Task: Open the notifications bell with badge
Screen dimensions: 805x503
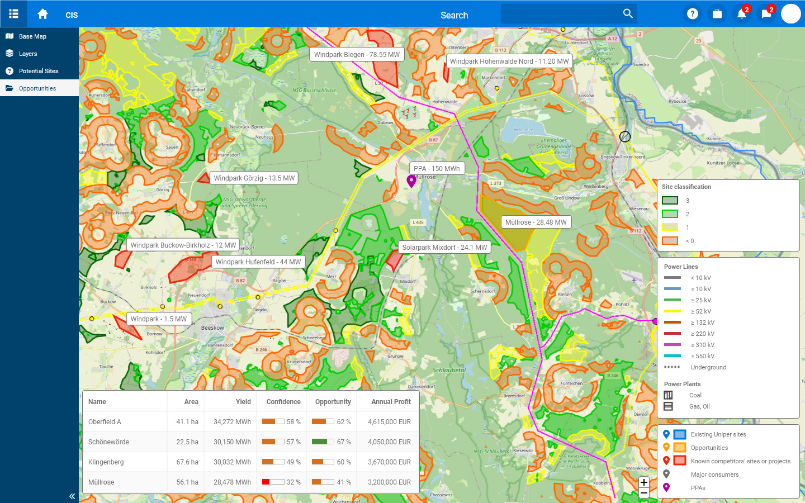Action: pyautogui.click(x=742, y=13)
